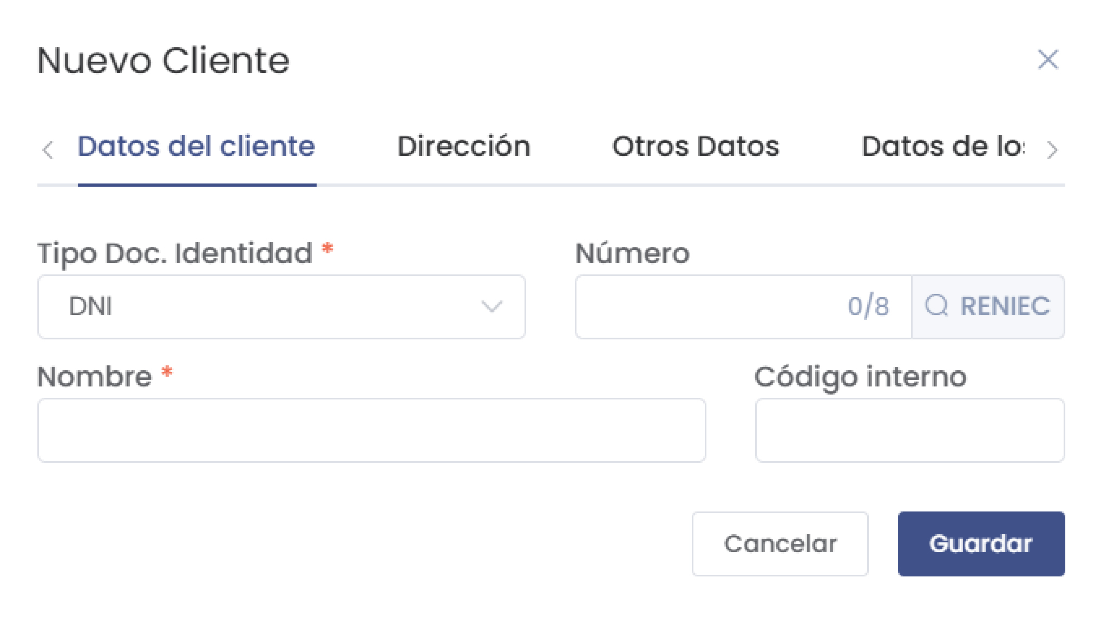This screenshot has width=1101, height=630.
Task: Query RENIEC for the document number
Action: pyautogui.click(x=987, y=306)
